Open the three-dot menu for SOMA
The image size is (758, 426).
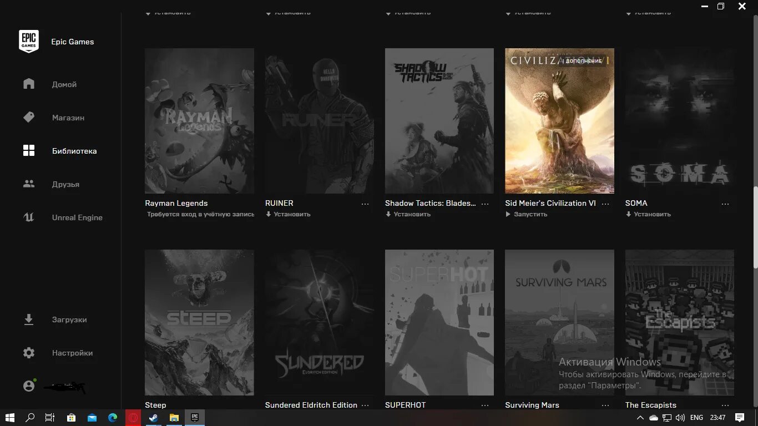point(725,204)
